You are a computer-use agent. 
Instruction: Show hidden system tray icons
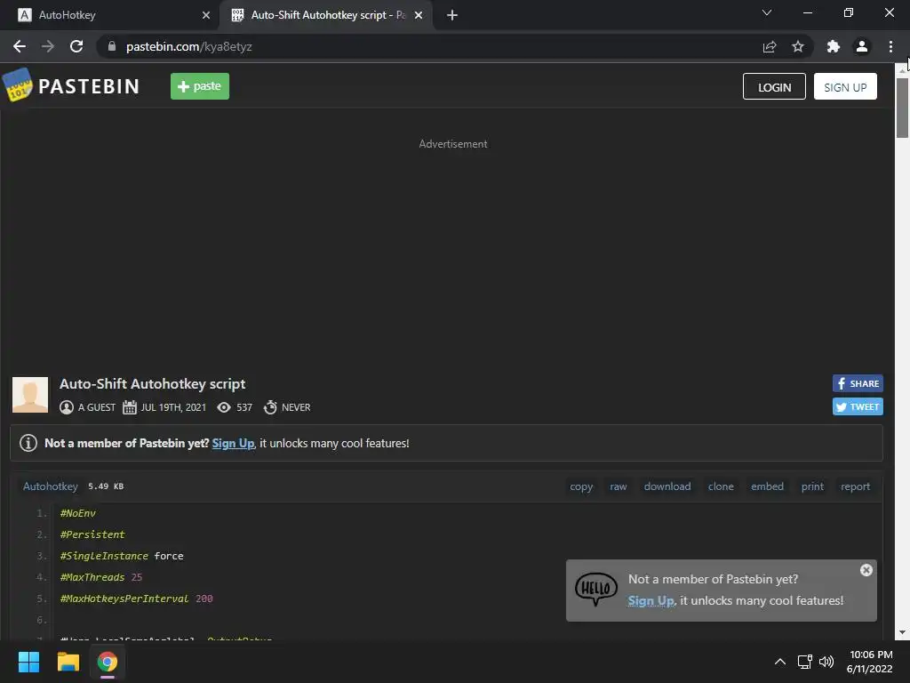(x=780, y=662)
